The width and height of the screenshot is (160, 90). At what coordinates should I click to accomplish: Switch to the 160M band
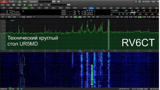[85, 8]
